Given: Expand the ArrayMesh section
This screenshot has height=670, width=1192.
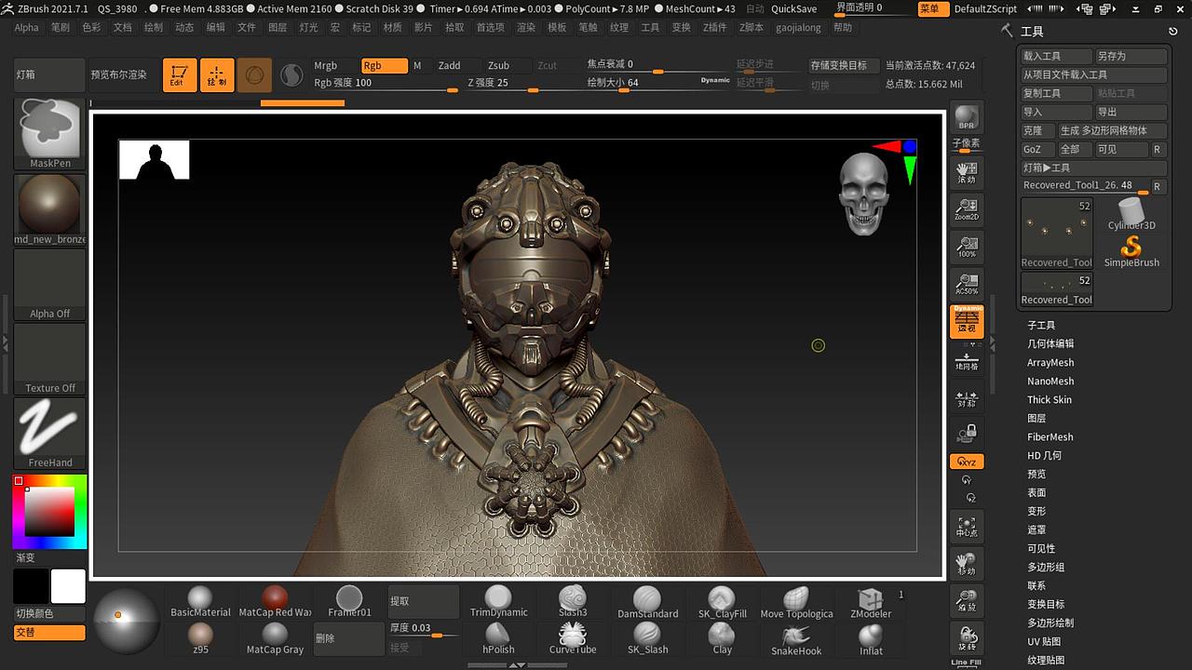Looking at the screenshot, I should click(x=1050, y=363).
